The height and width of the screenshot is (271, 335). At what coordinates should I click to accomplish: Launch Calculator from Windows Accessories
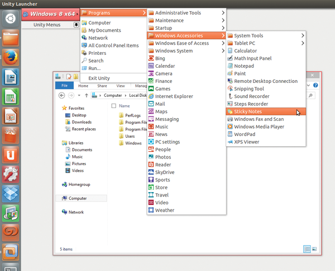tap(266, 51)
